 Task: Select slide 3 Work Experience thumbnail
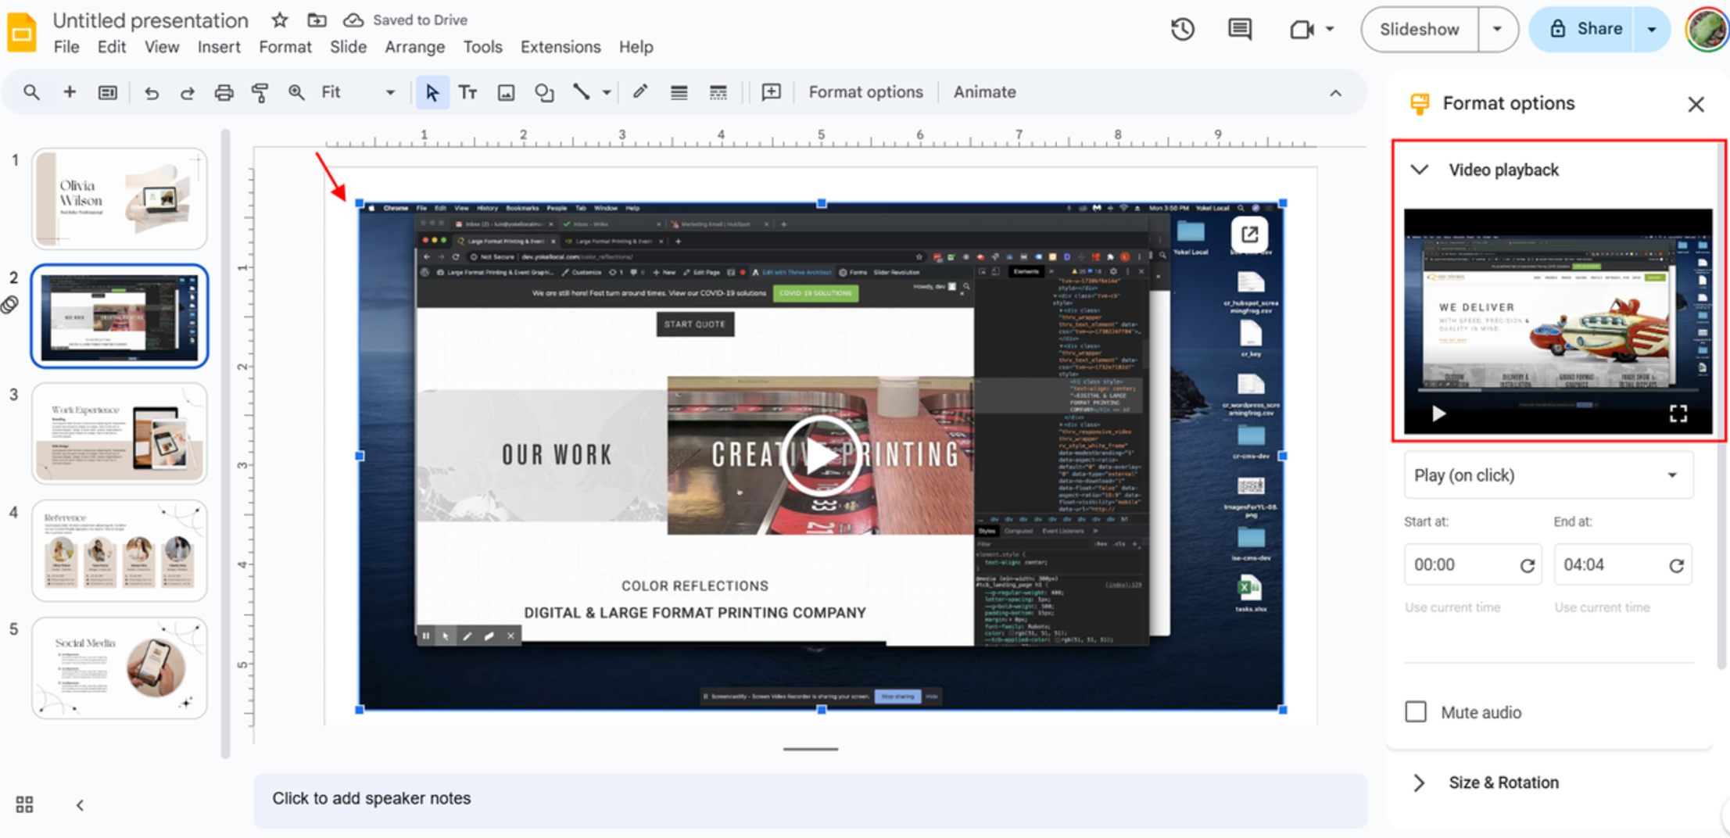point(120,433)
